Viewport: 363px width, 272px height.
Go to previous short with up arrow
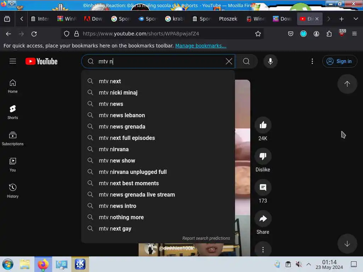coord(347,84)
